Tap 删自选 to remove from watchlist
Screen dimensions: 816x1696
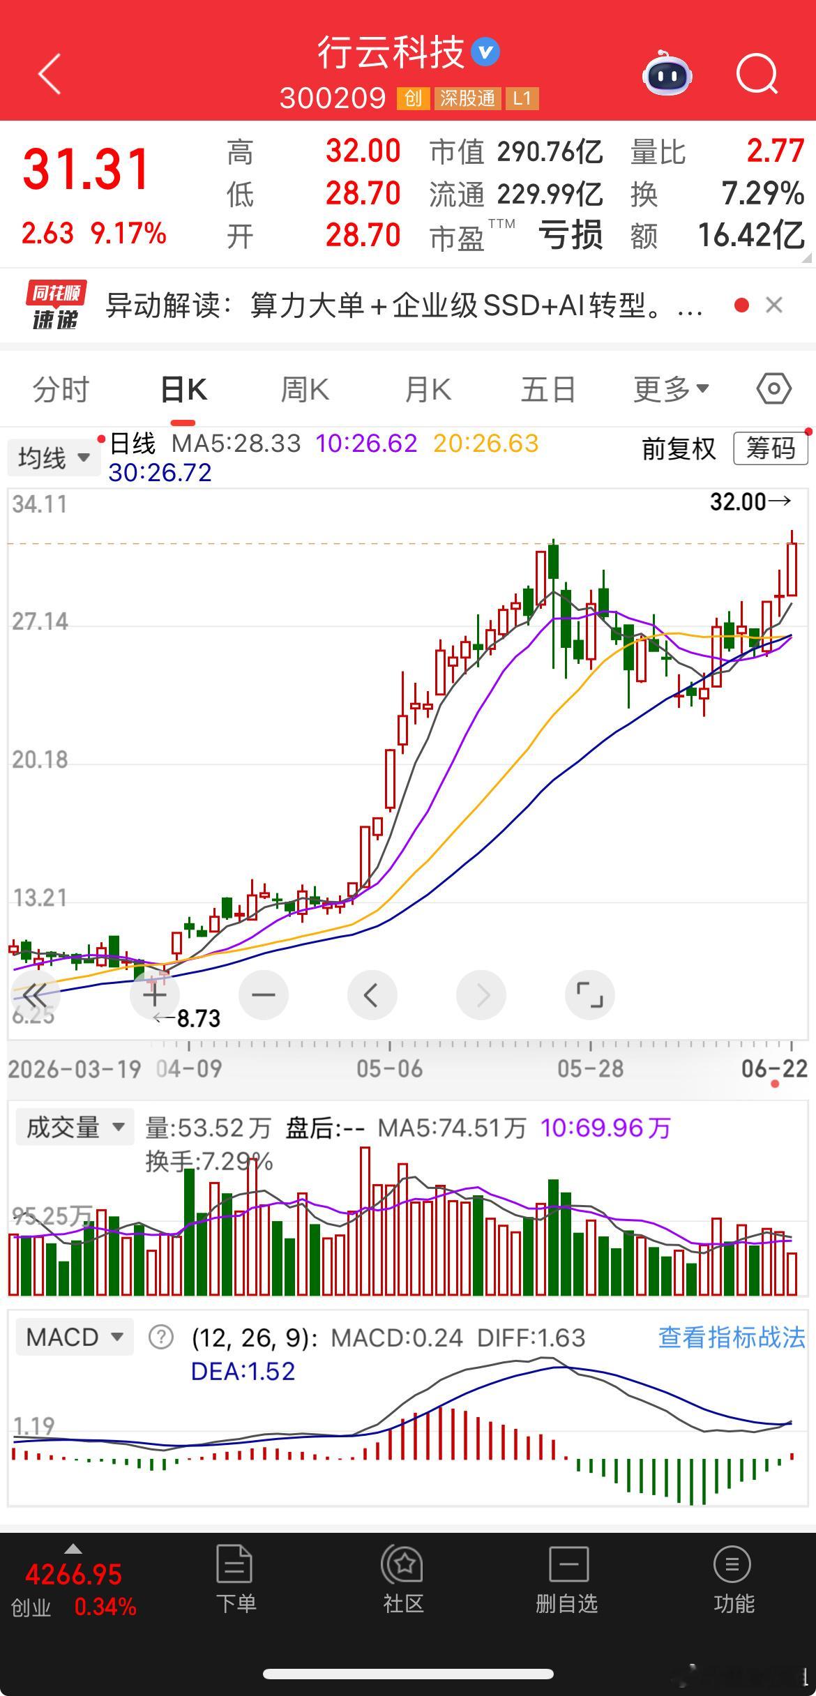[x=567, y=1580]
